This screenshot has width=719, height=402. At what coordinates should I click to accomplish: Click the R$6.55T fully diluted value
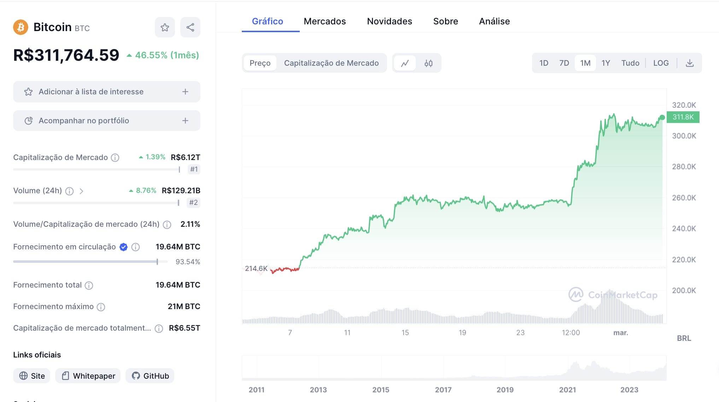click(x=185, y=328)
